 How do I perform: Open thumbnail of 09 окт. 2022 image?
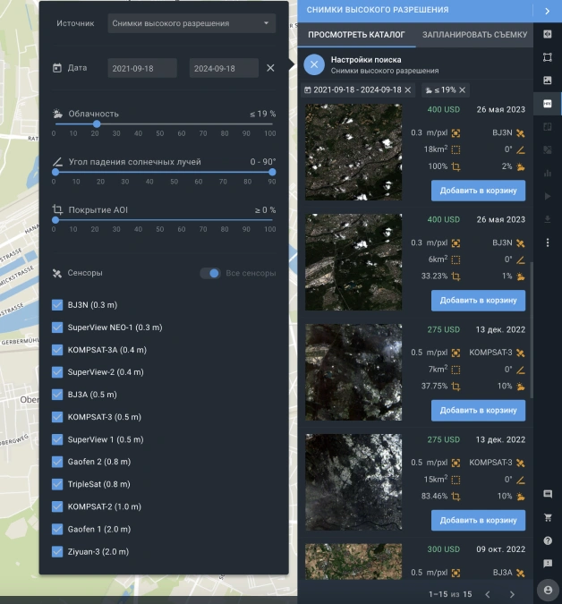(x=353, y=561)
